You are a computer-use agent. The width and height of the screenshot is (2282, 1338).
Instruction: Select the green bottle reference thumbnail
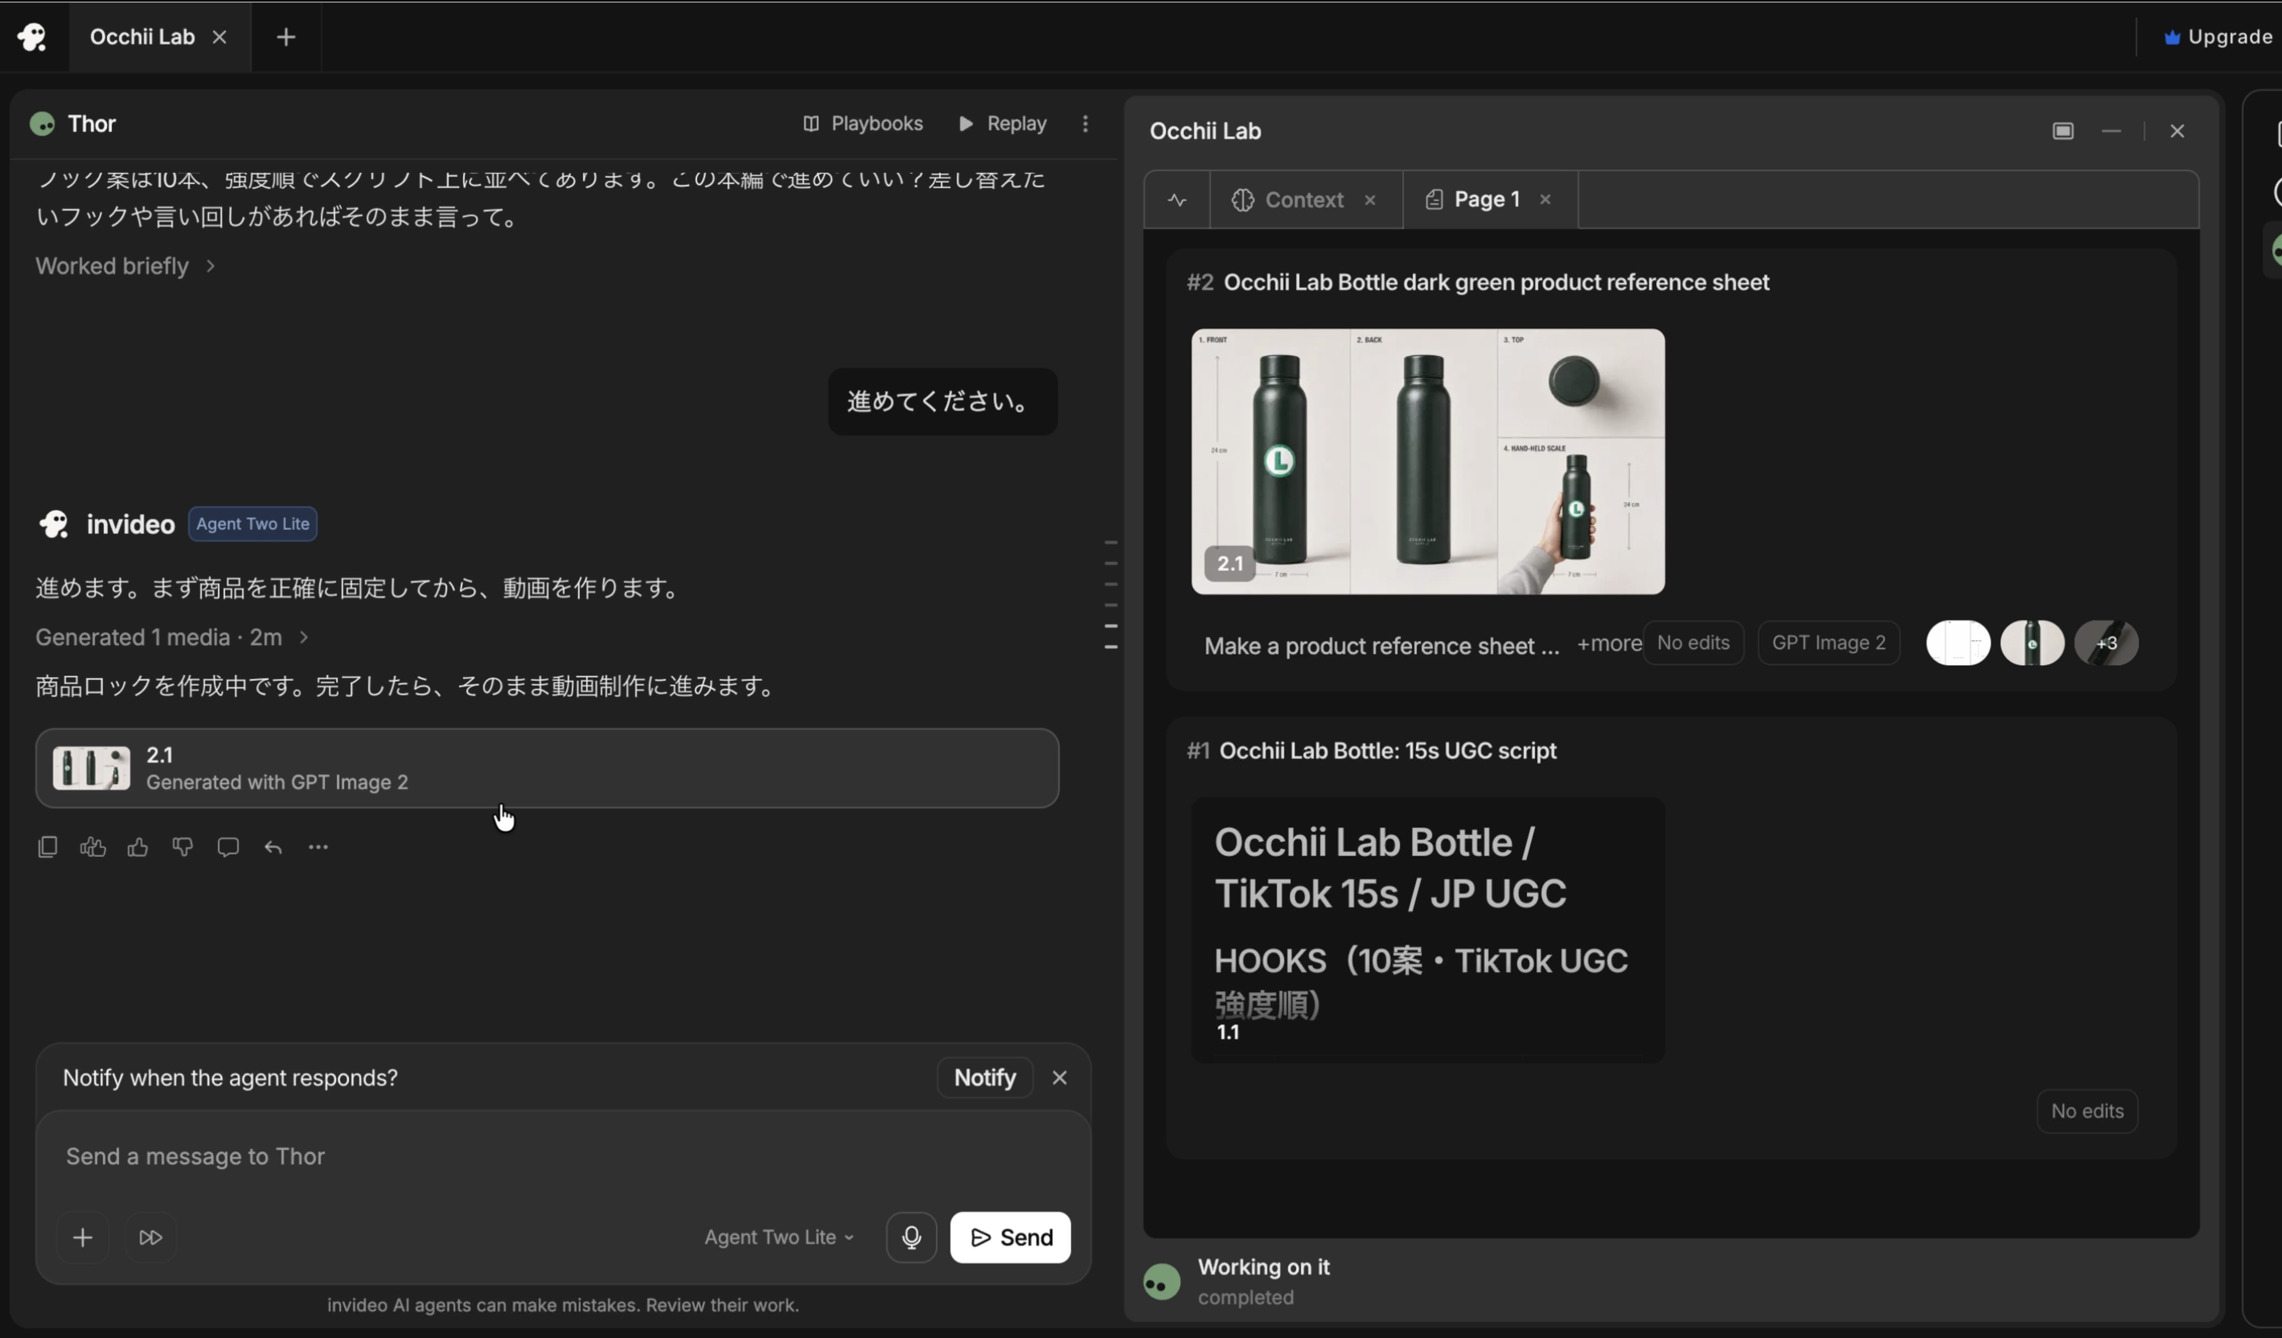click(x=2032, y=643)
